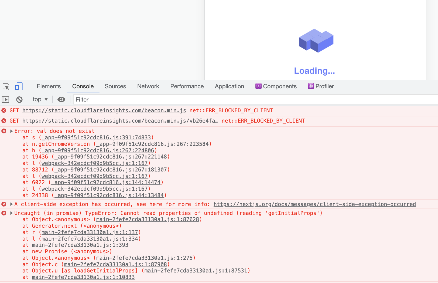
Task: Expand the client-side exception message
Action: 11,204
